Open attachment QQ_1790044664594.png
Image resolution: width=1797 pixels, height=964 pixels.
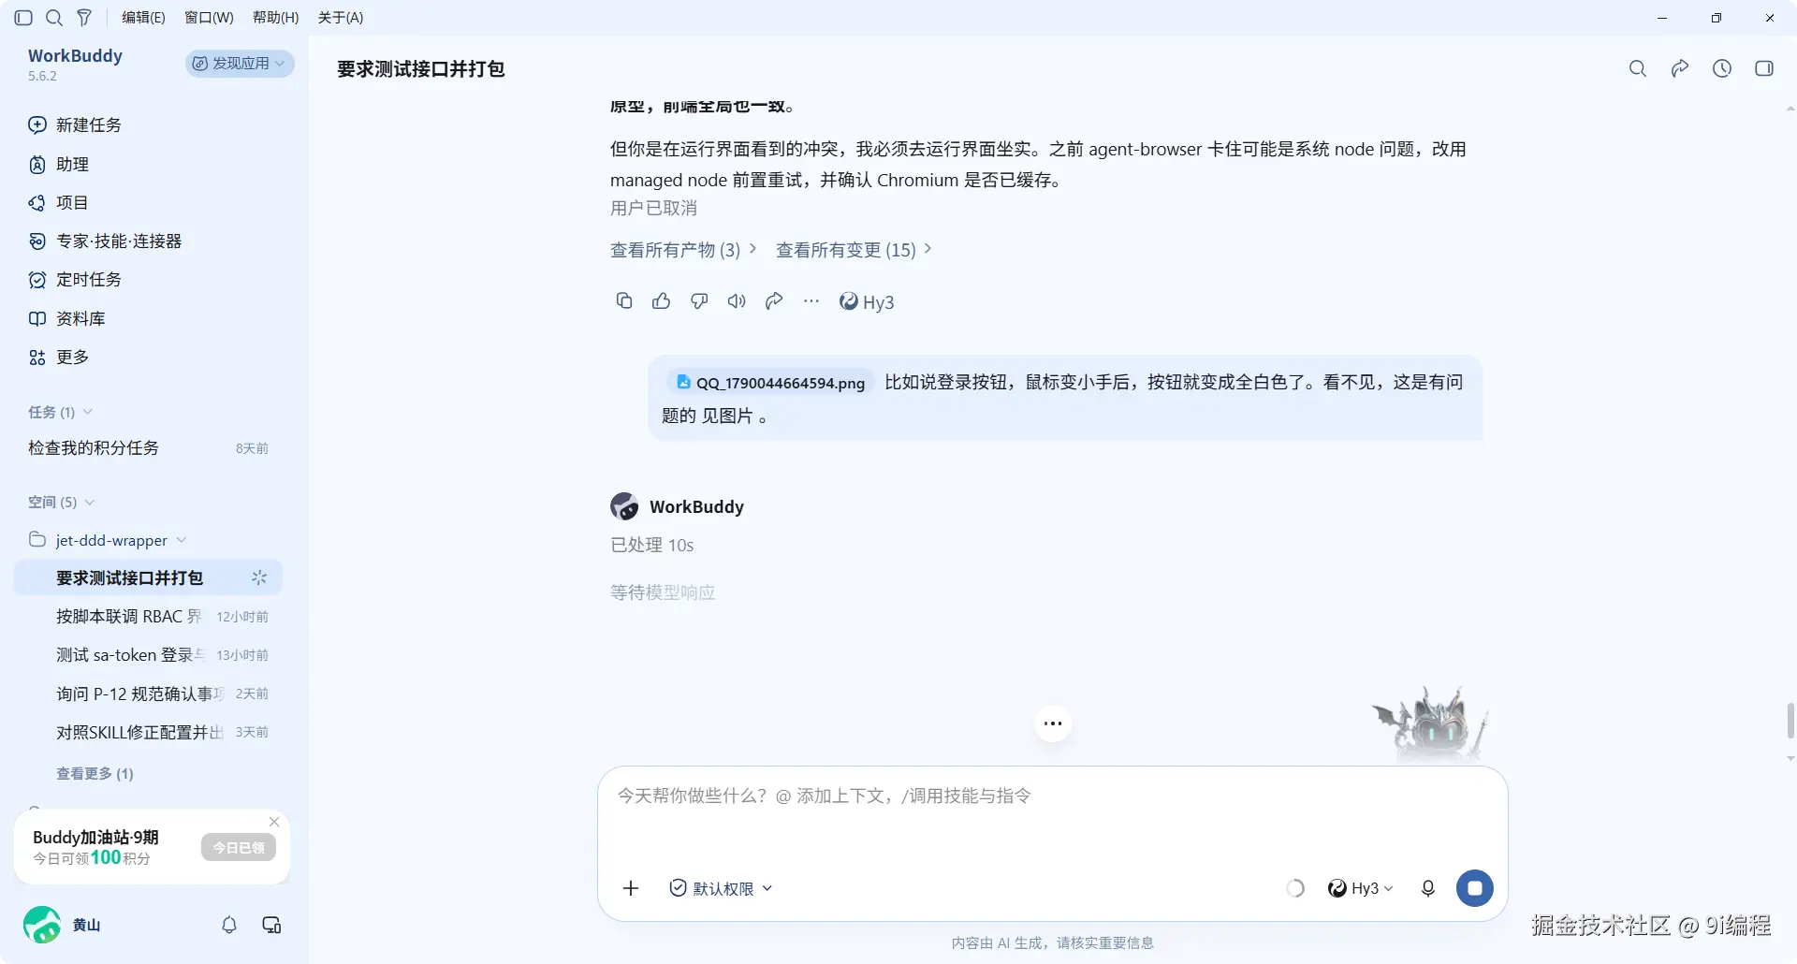tap(771, 382)
